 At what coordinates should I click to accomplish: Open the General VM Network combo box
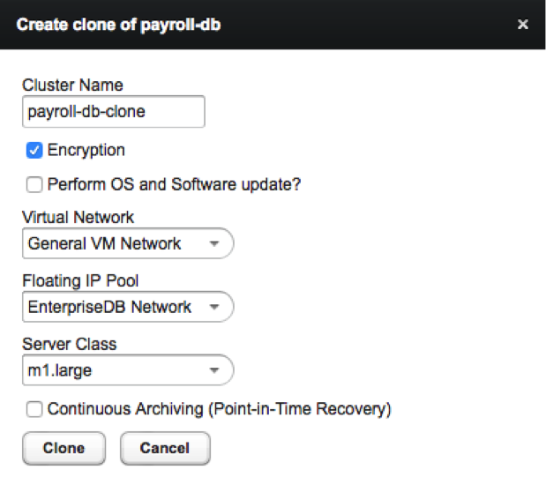[127, 243]
